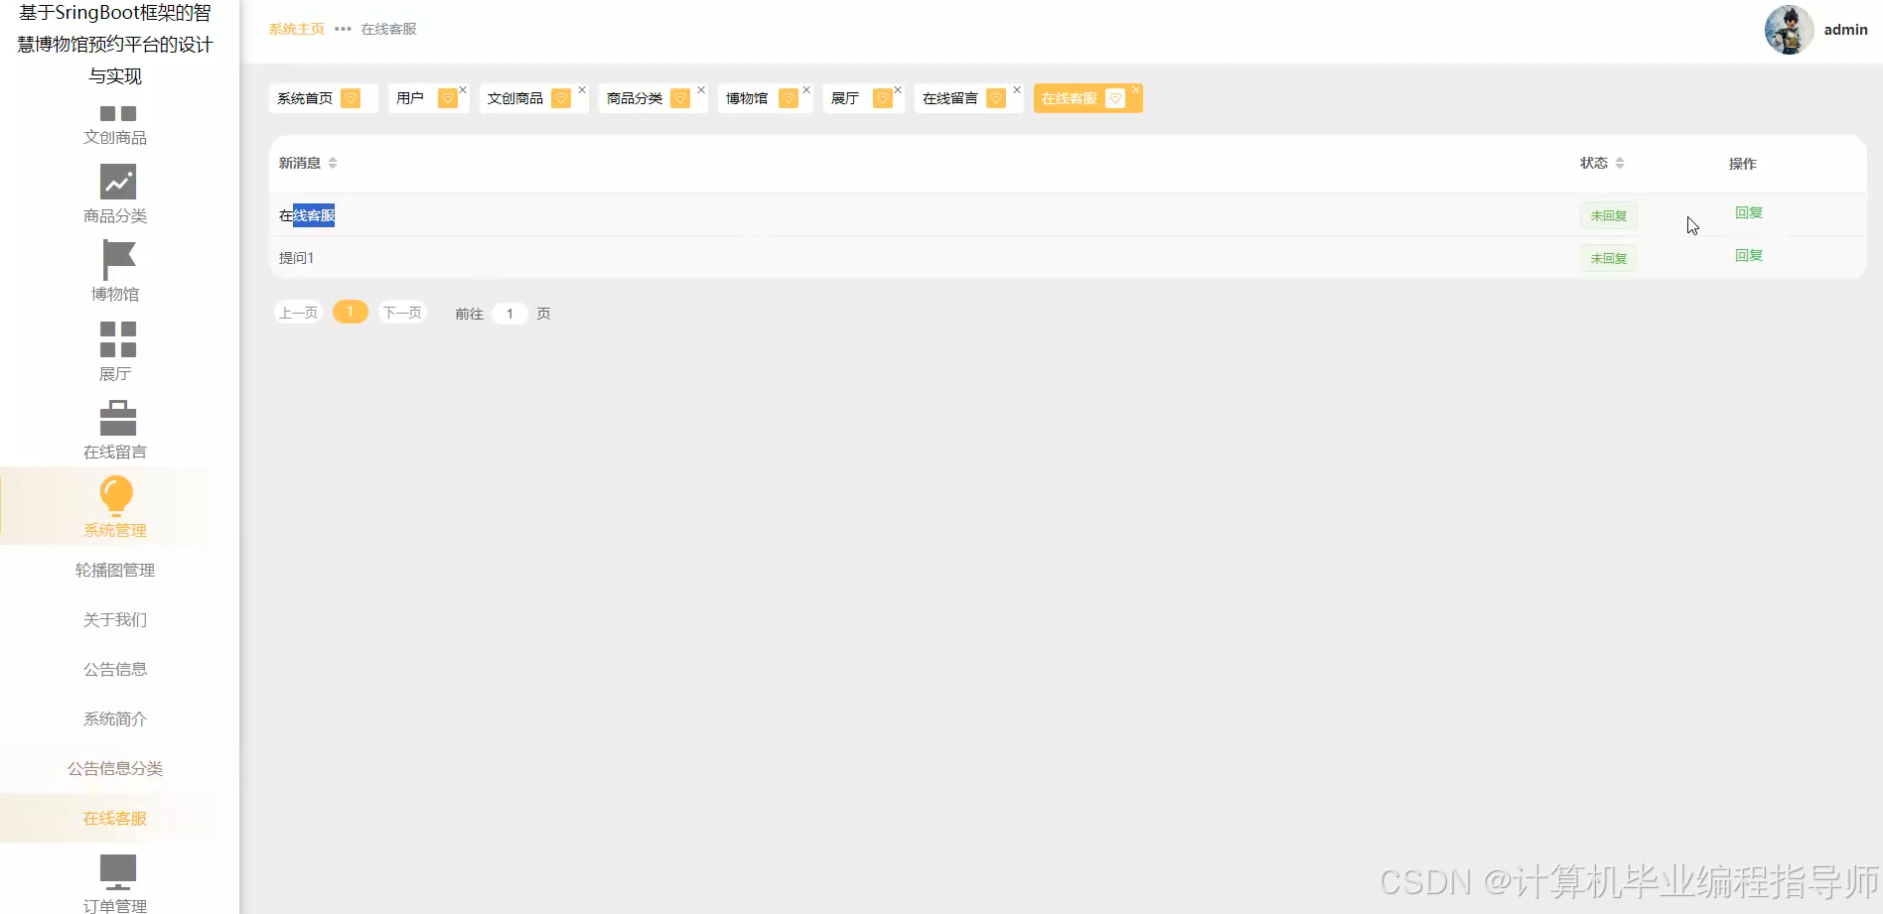Open 轮播图管理 submenu item
1883x914 pixels.
click(x=115, y=570)
